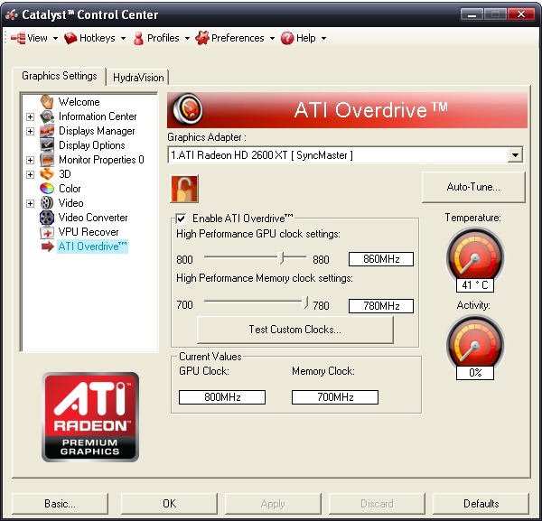Select ATI Overdrive in the tree
542x521 pixels.
tap(92, 247)
